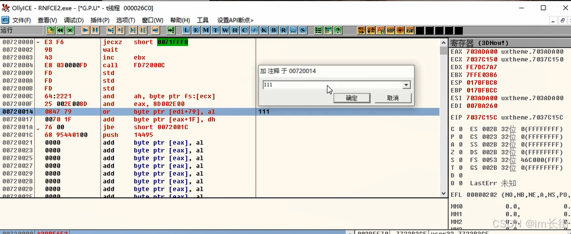This screenshot has width=571, height=234.
Task: Open the Log window via L button
Action: 186,30
